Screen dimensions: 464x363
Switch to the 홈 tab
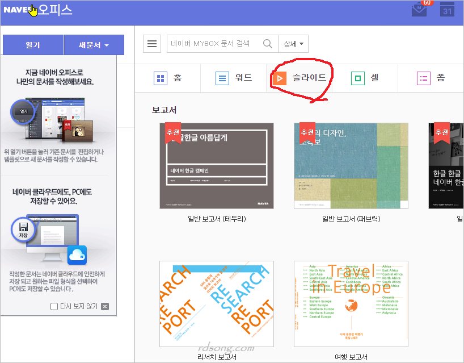tap(168, 78)
